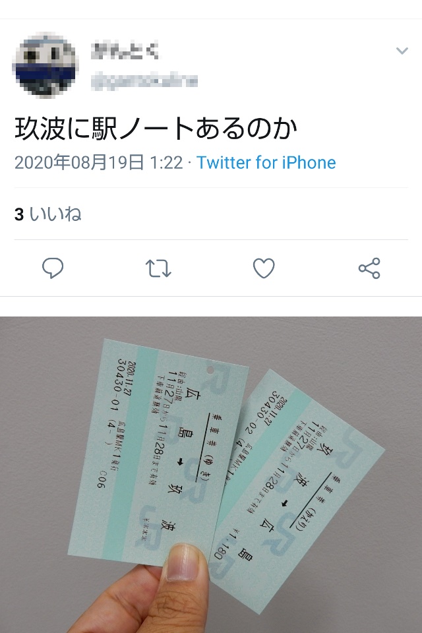This screenshot has width=422, height=633.
Task: Click the 2020年08月19日 1:22 timestamp
Action: pyautogui.click(x=99, y=163)
